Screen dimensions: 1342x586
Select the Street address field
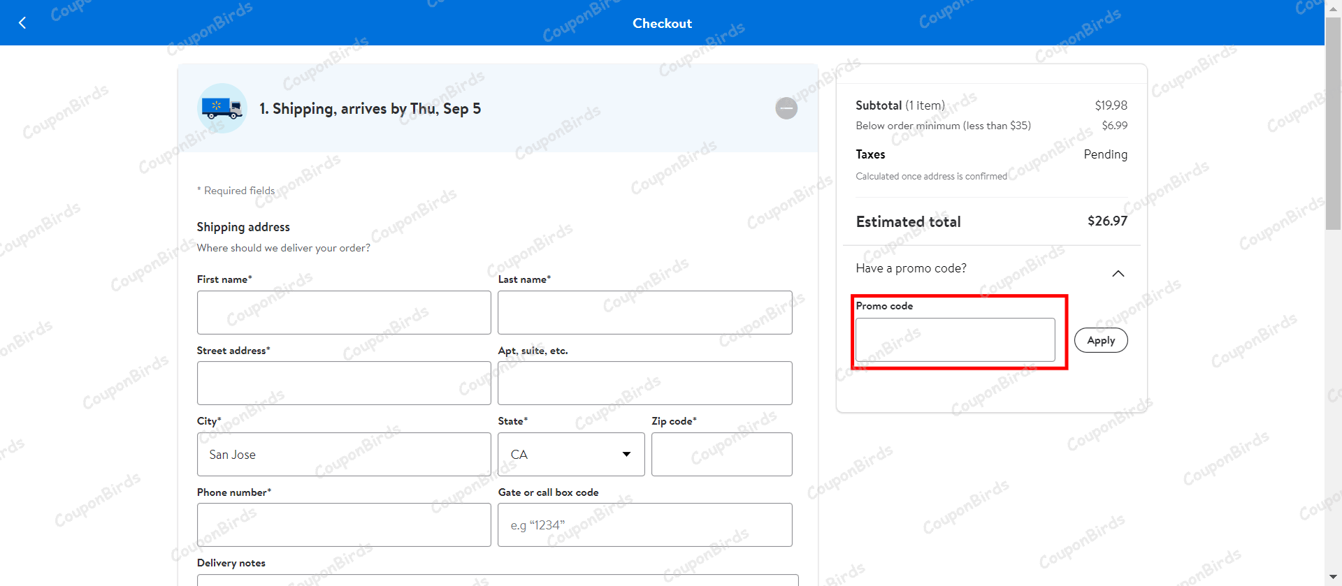coord(344,383)
